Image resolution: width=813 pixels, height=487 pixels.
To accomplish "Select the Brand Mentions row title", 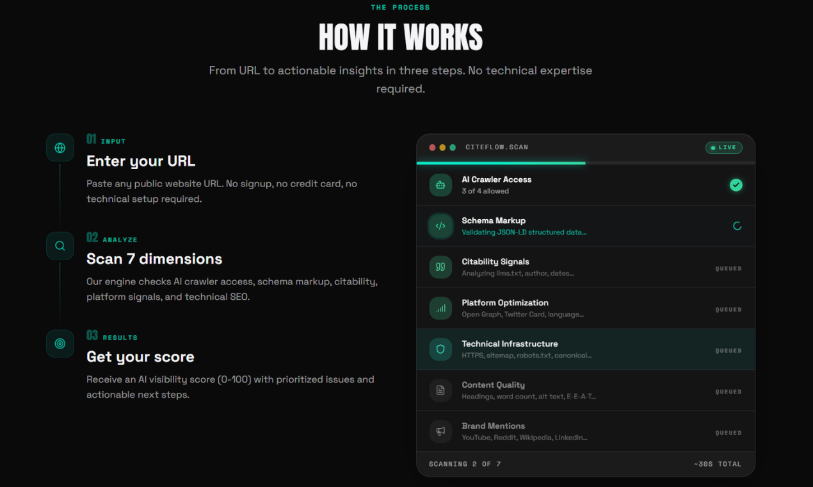I will click(493, 426).
